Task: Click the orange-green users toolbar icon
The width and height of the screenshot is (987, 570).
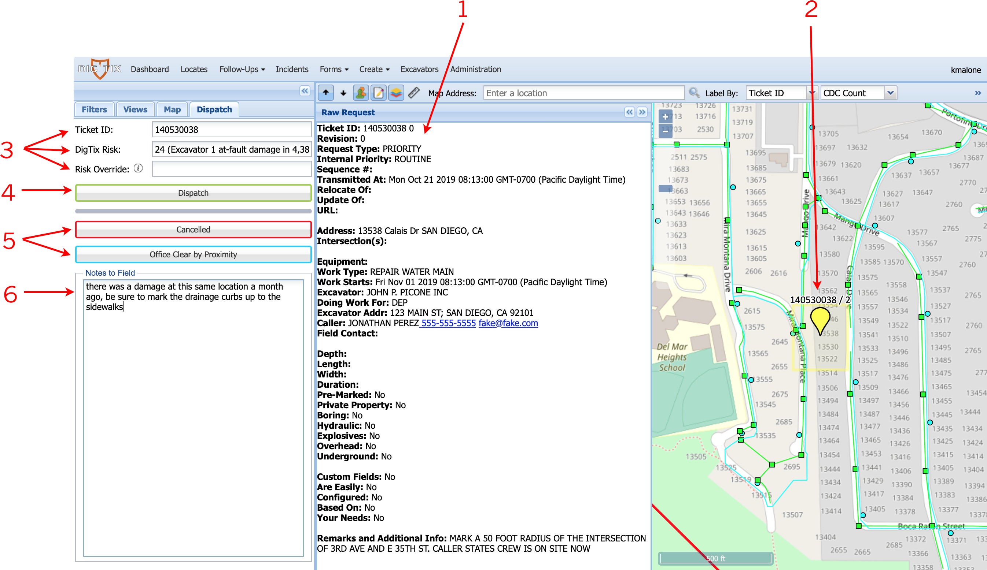Action: point(361,93)
